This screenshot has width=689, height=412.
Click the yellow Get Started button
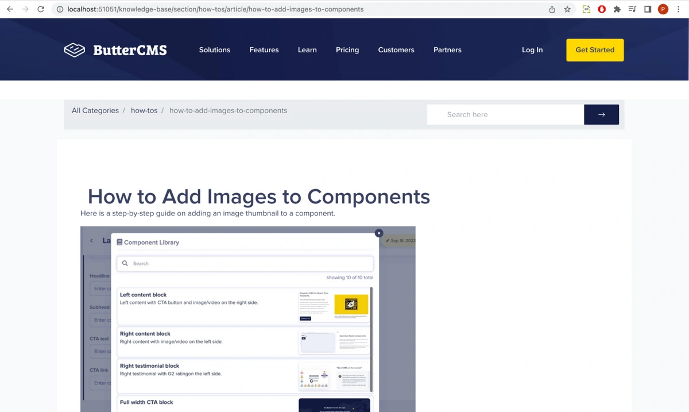(594, 50)
